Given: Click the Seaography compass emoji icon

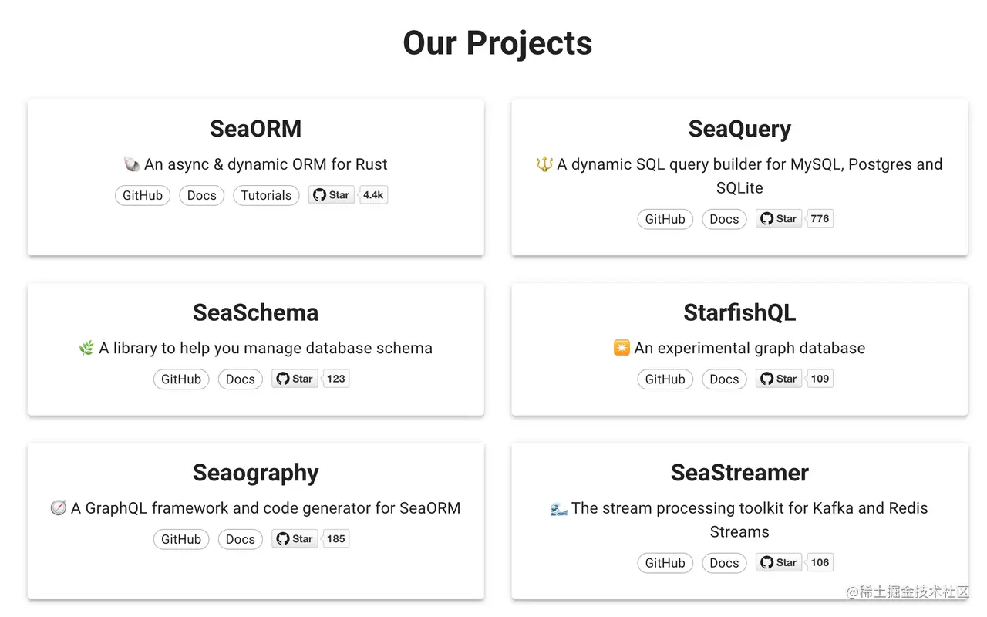Looking at the screenshot, I should (58, 508).
